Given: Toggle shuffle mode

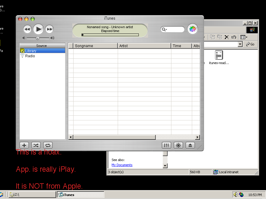Looking at the screenshot, I should point(36,145).
